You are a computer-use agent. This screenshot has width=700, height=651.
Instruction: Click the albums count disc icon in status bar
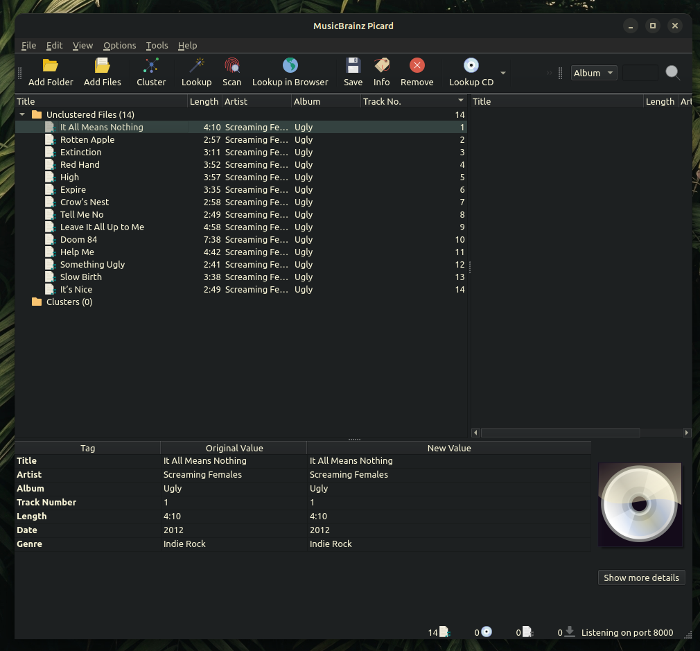click(486, 632)
